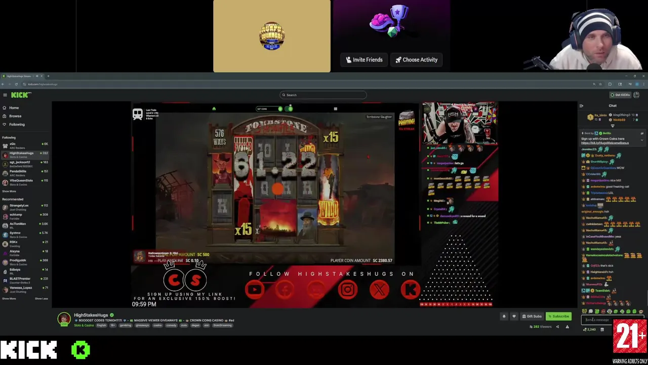Open Ac7ionMan recommended channel
648x365 pixels.
[x=25, y=225]
